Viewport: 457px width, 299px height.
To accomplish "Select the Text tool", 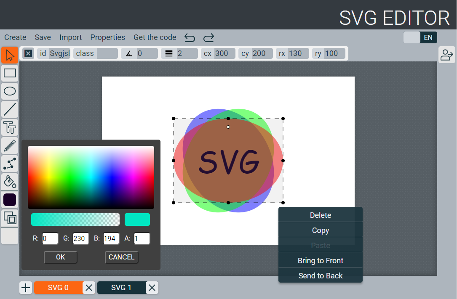I will [x=9, y=127].
